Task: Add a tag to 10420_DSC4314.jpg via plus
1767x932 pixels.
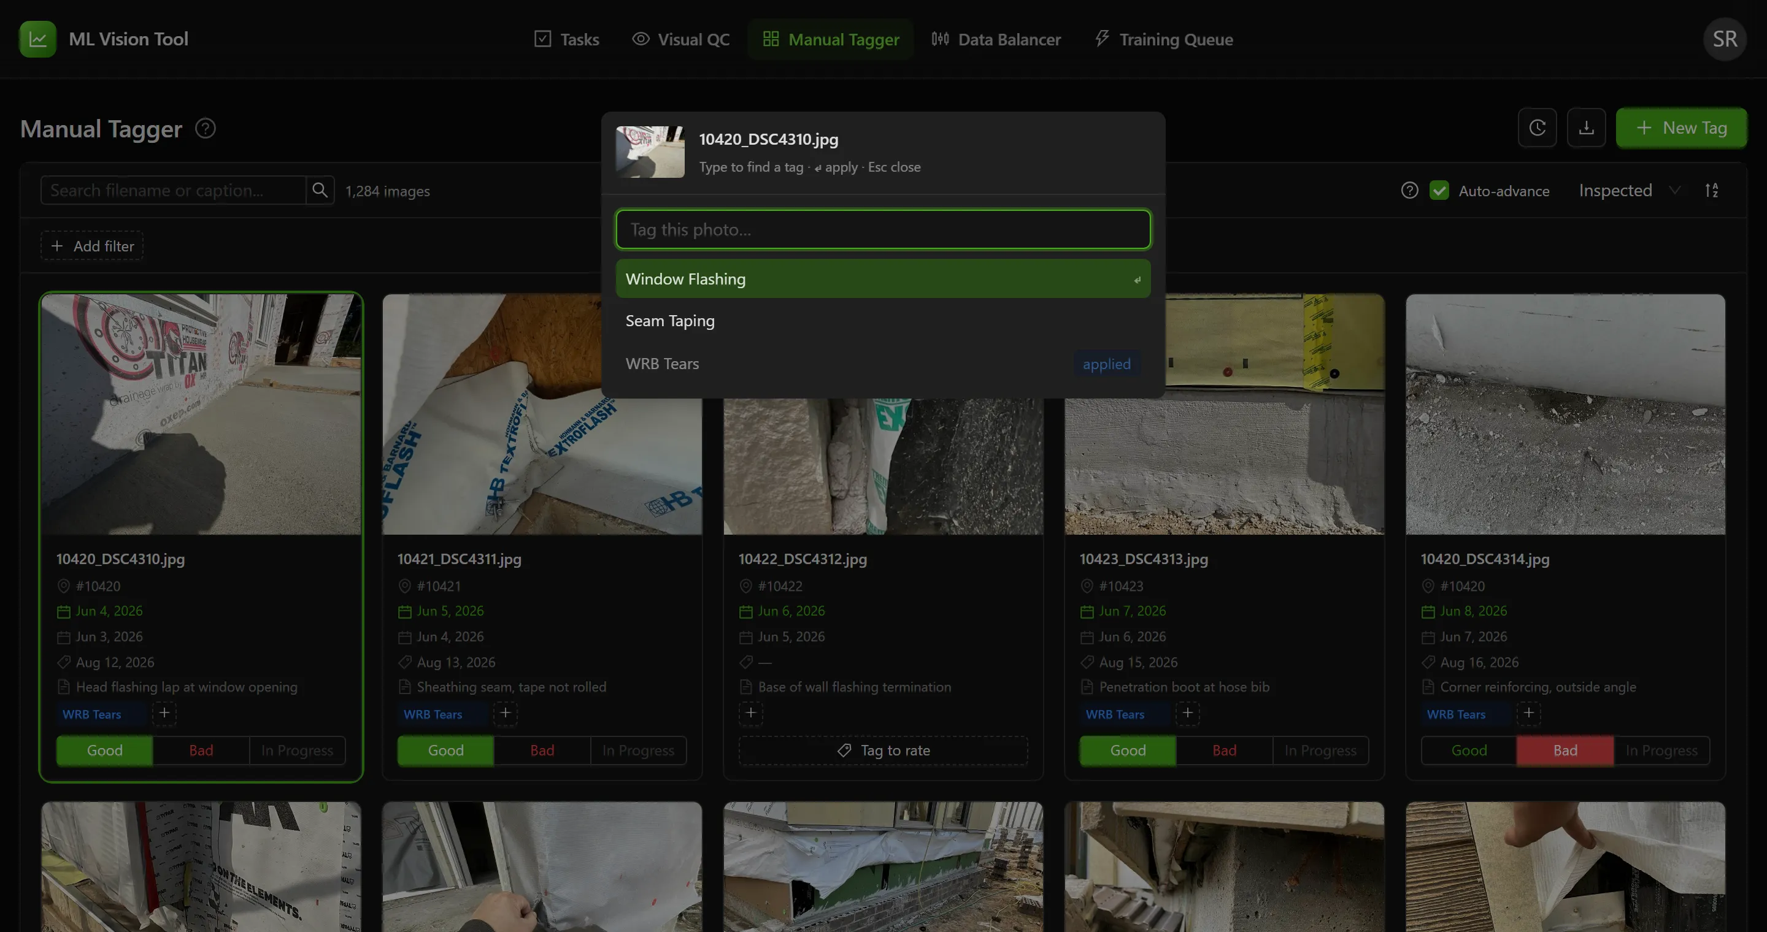Action: click(x=1528, y=712)
